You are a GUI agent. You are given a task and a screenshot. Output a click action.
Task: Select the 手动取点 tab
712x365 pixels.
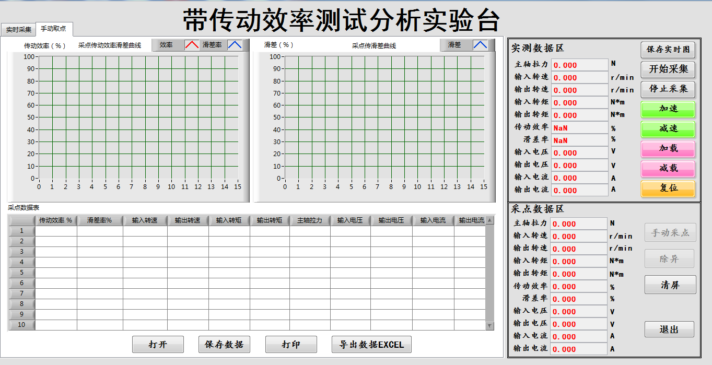tap(54, 29)
